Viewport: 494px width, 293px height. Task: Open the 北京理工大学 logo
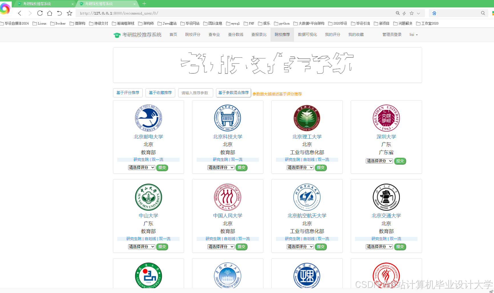click(x=307, y=118)
